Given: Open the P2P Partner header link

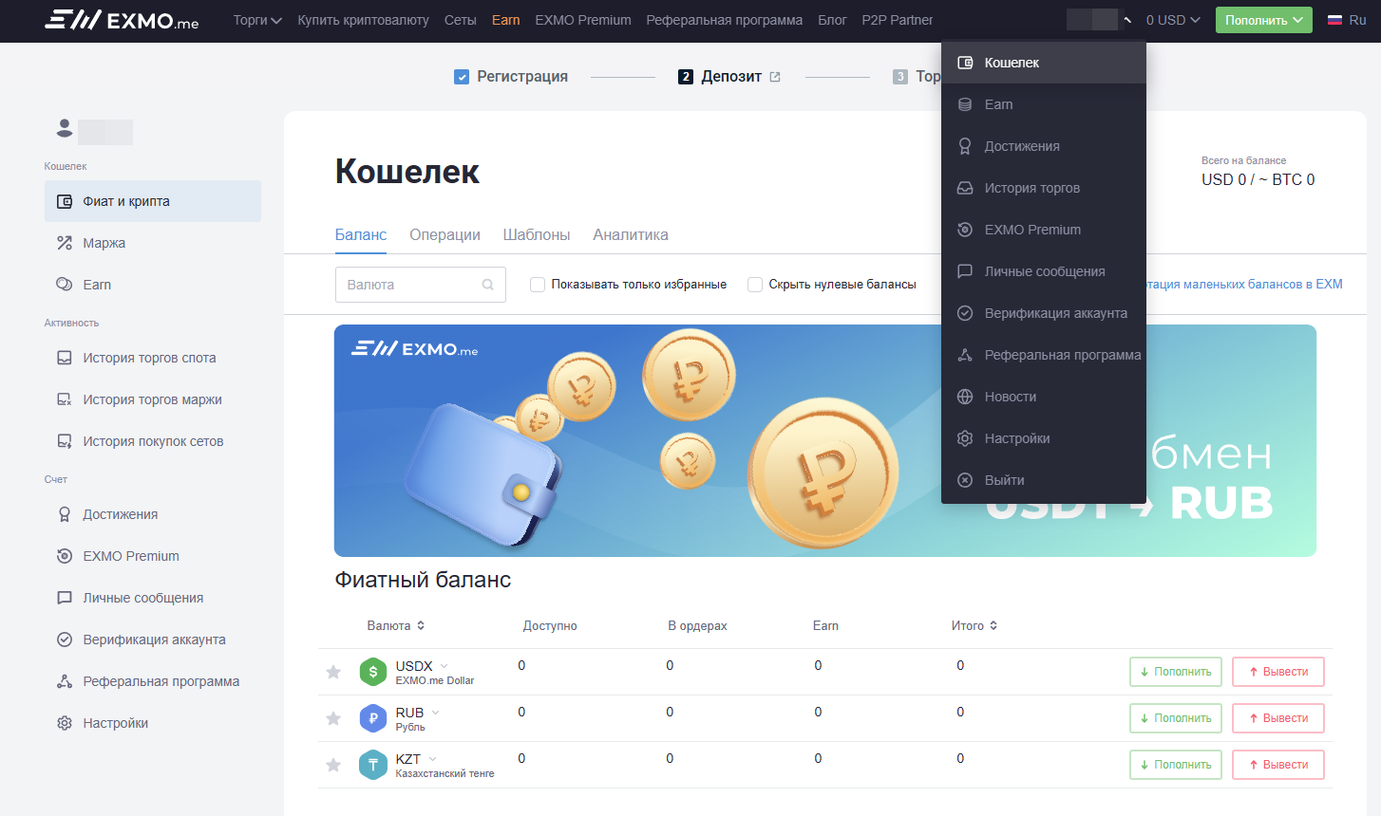Looking at the screenshot, I should pos(898,20).
